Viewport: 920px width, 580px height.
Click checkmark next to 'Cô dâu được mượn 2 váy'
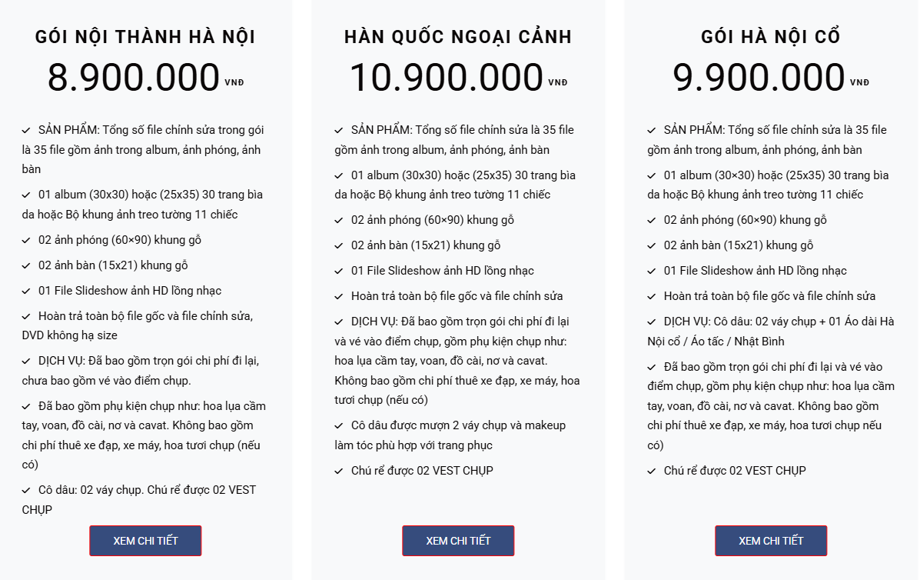(339, 426)
